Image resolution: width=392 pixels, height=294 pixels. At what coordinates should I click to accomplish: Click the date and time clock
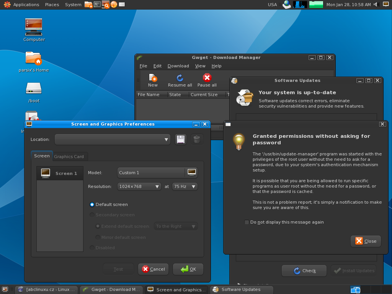[348, 5]
